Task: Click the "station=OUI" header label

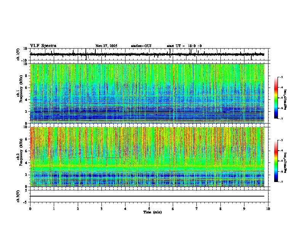Action: pos(141,46)
